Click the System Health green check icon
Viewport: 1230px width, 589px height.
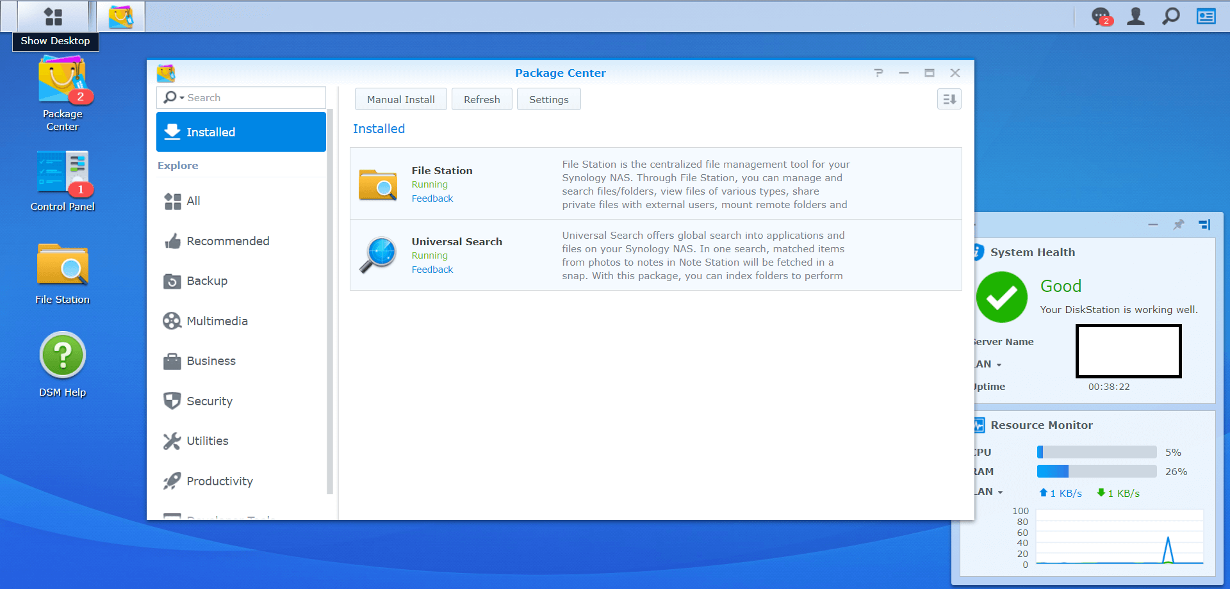1002,297
